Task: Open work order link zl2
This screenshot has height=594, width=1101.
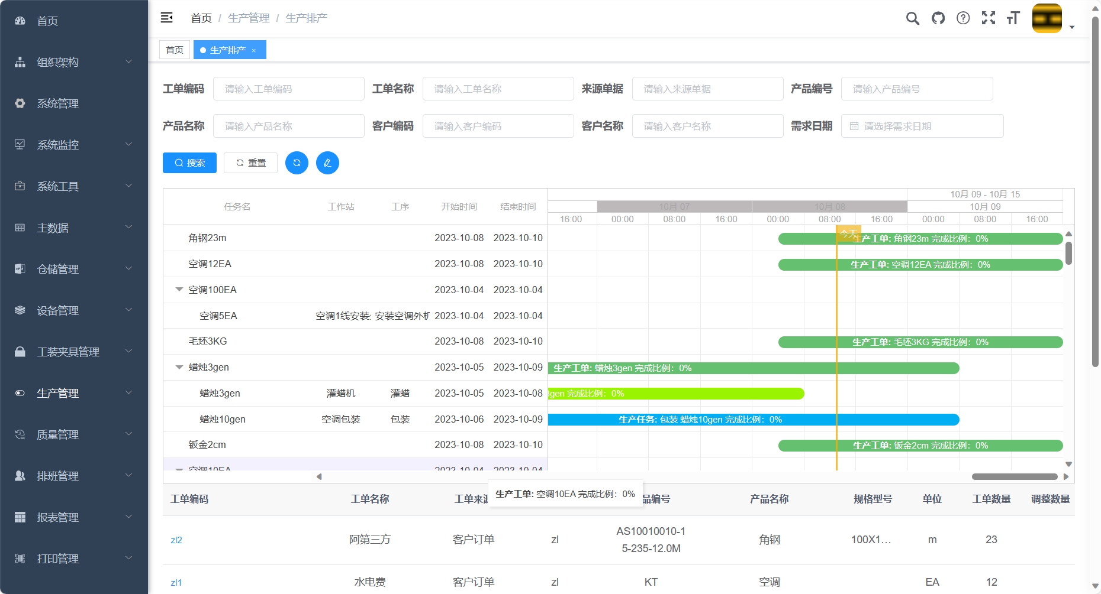Action: coord(176,540)
